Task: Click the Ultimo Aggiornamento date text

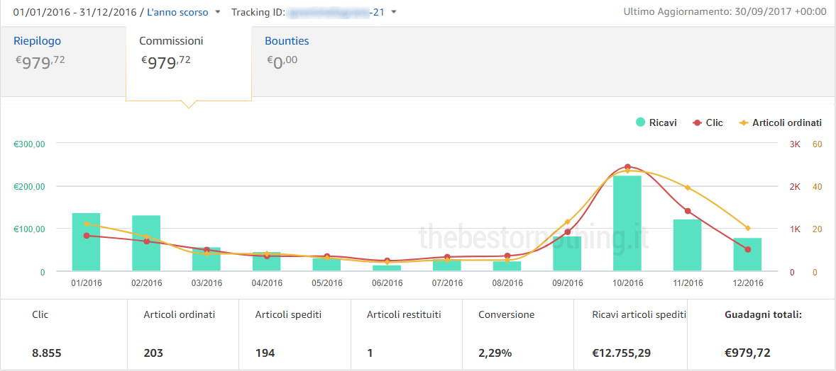Action: tap(725, 12)
